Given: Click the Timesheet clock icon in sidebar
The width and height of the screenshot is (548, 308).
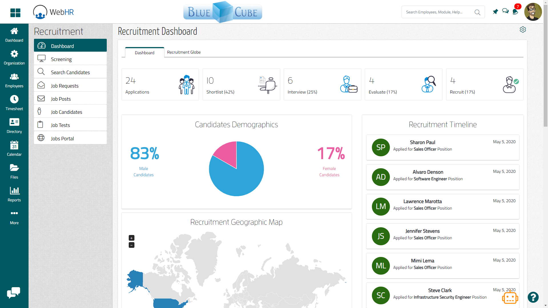Looking at the screenshot, I should [14, 99].
